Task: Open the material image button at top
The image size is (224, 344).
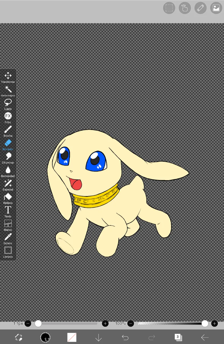Action: pos(216,8)
